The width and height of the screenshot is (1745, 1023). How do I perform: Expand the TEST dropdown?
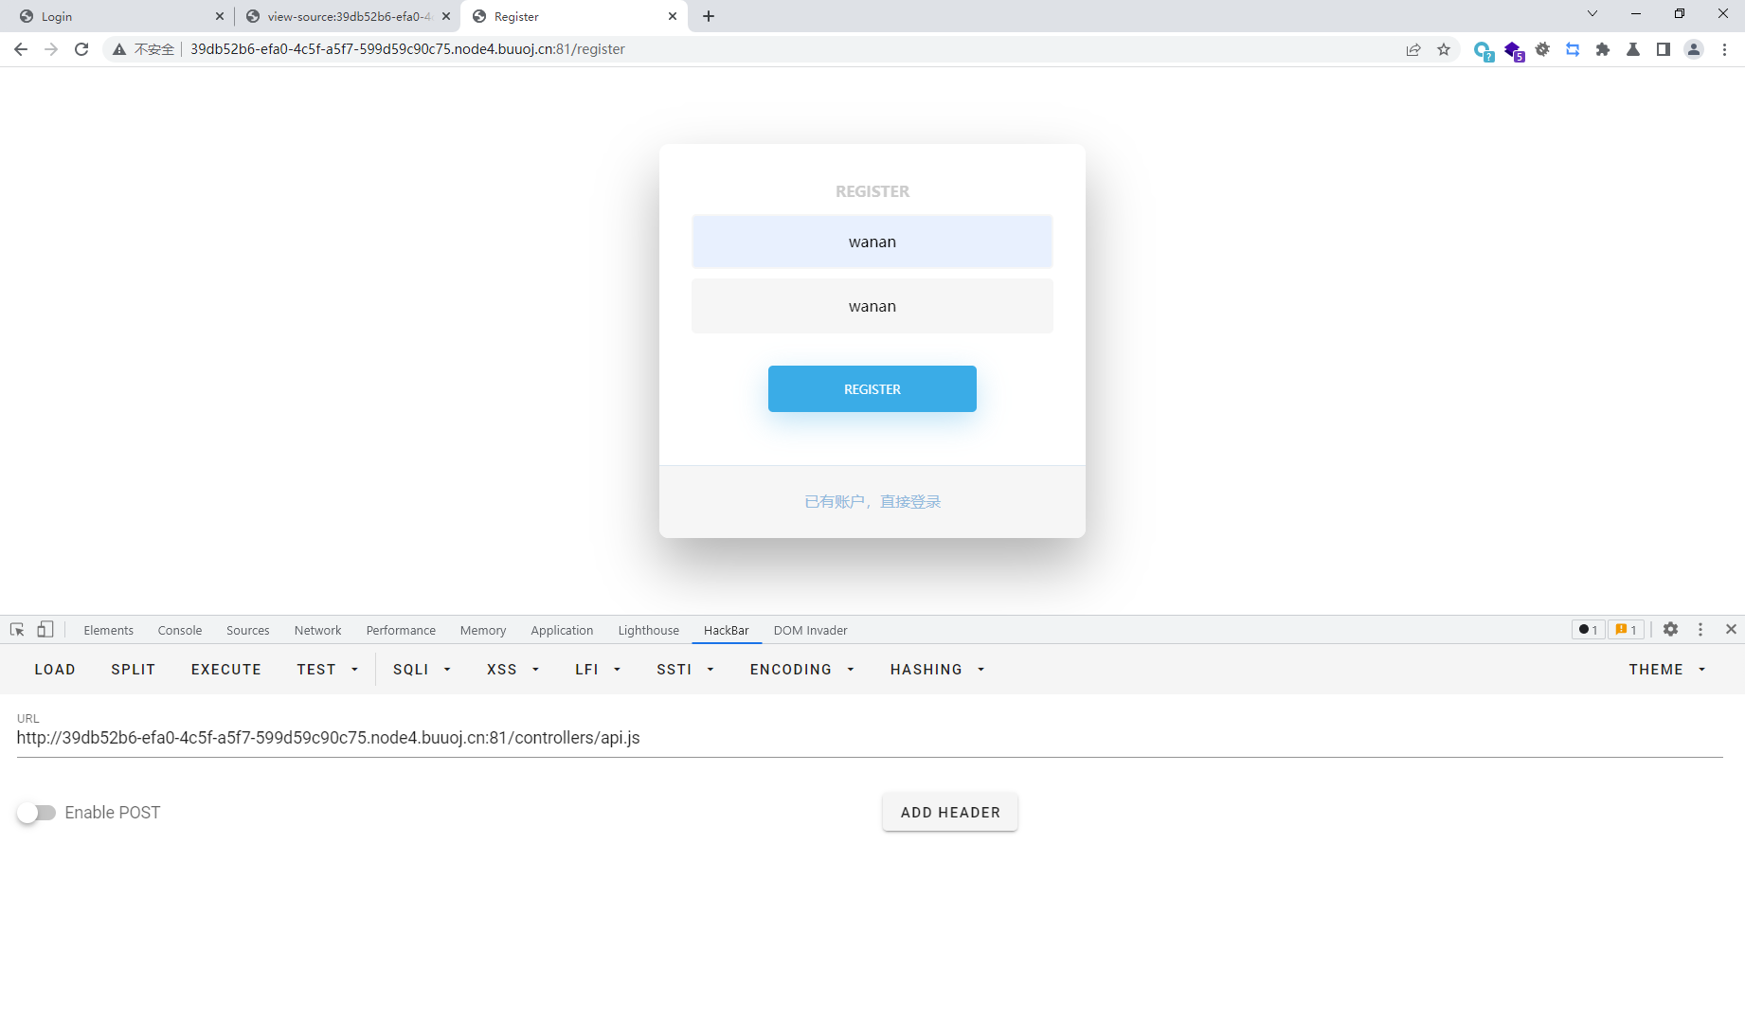point(328,670)
